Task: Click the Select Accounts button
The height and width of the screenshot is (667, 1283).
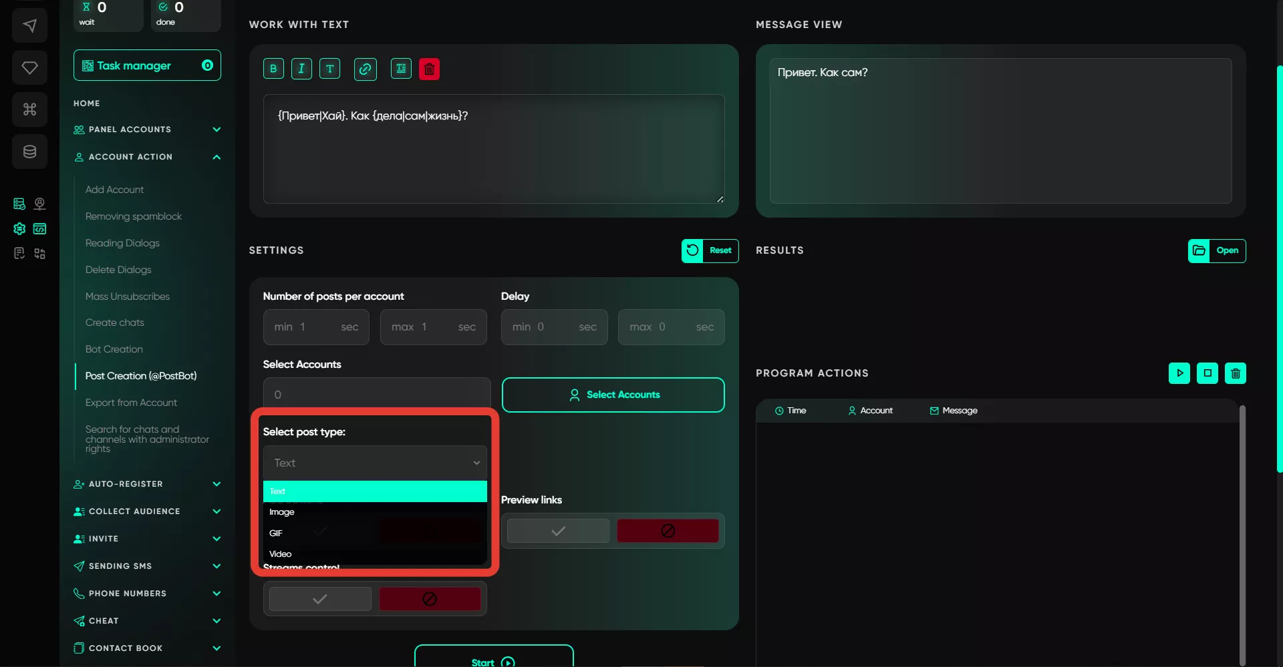Action: pos(613,395)
